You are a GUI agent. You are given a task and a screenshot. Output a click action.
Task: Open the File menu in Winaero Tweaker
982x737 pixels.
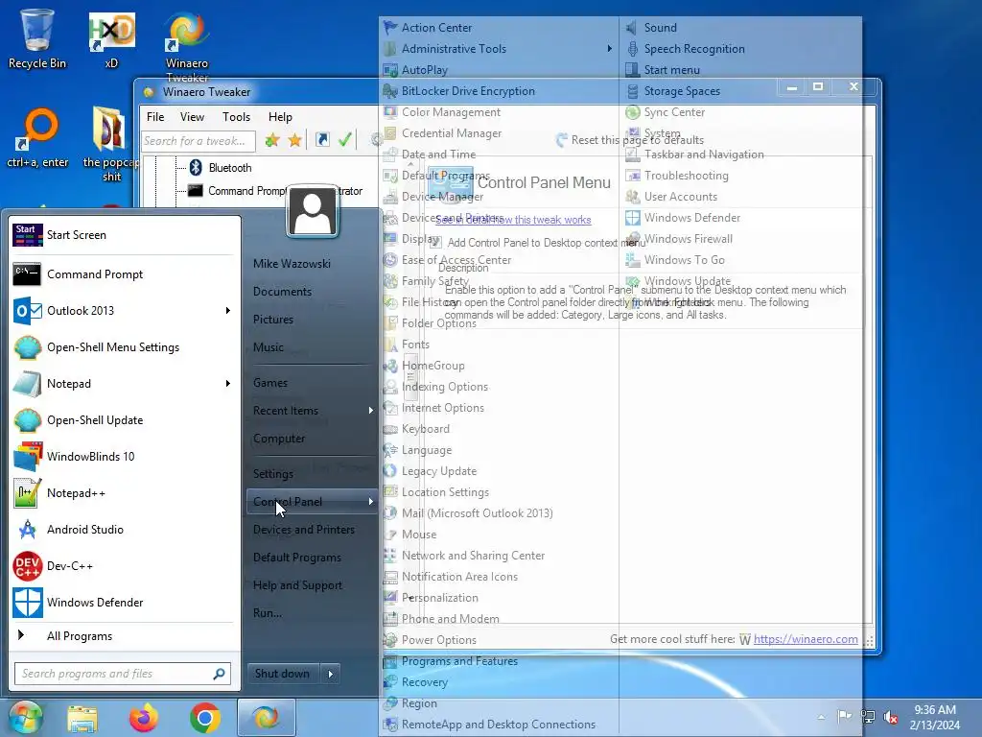(155, 116)
